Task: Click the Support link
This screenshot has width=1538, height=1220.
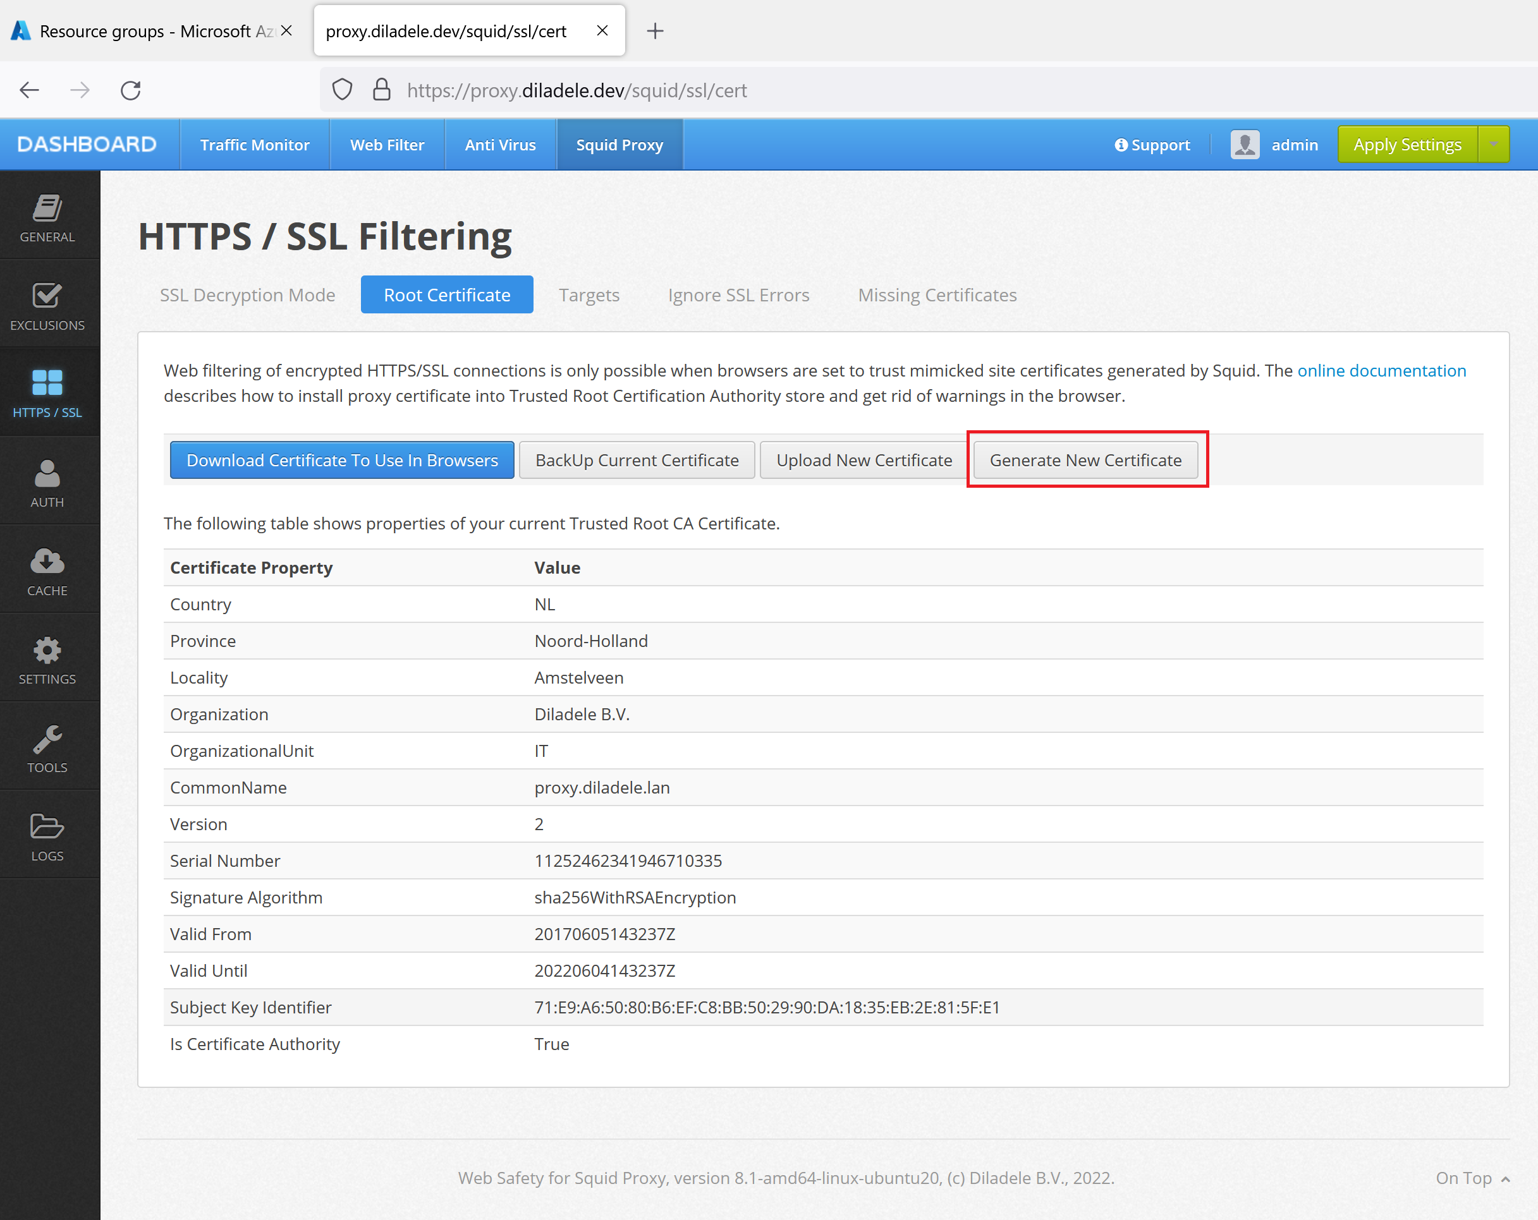Action: coord(1152,145)
